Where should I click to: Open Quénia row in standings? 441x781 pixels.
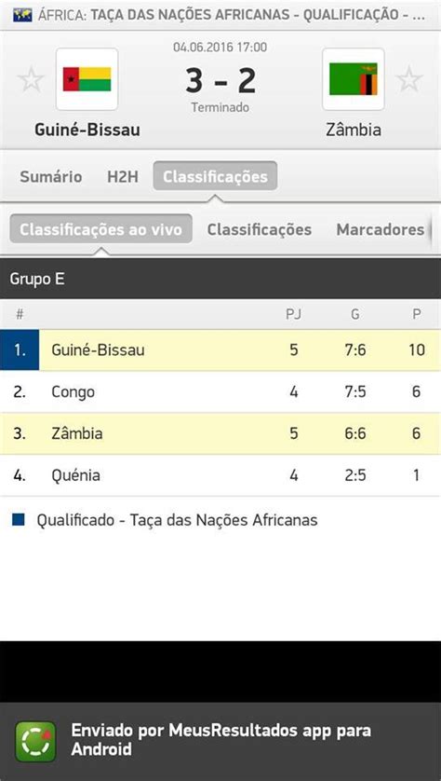(x=220, y=475)
